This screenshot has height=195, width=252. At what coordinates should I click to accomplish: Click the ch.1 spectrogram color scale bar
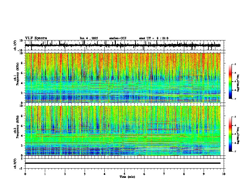[x=230, y=82]
